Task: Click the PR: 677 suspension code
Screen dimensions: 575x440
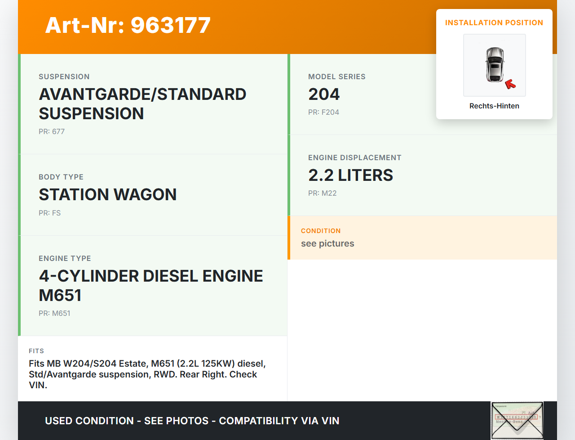Action: [x=52, y=132]
